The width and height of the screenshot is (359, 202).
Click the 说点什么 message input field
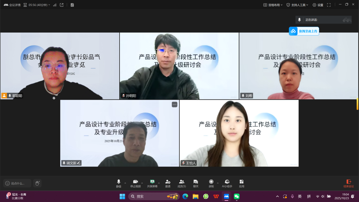coord(18,183)
